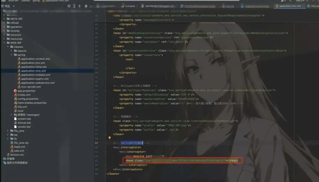
Task: Click the mvc:interceptors opening tag
Action: click(x=127, y=147)
